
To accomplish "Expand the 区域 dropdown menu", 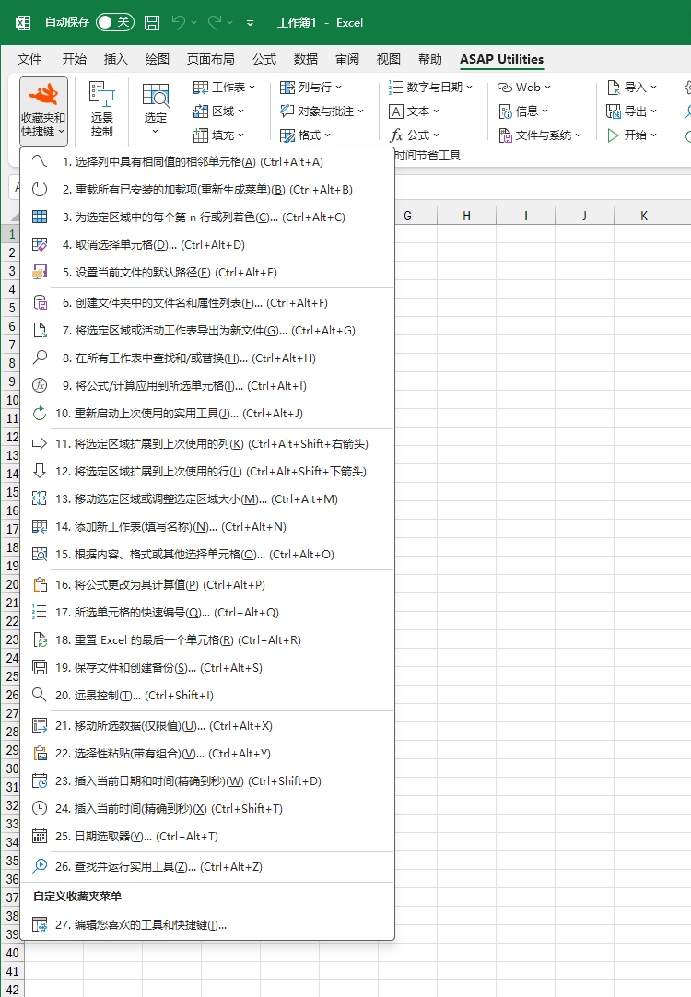I will pyautogui.click(x=218, y=111).
